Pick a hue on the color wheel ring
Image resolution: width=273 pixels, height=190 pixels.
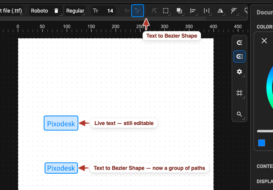coord(269,87)
